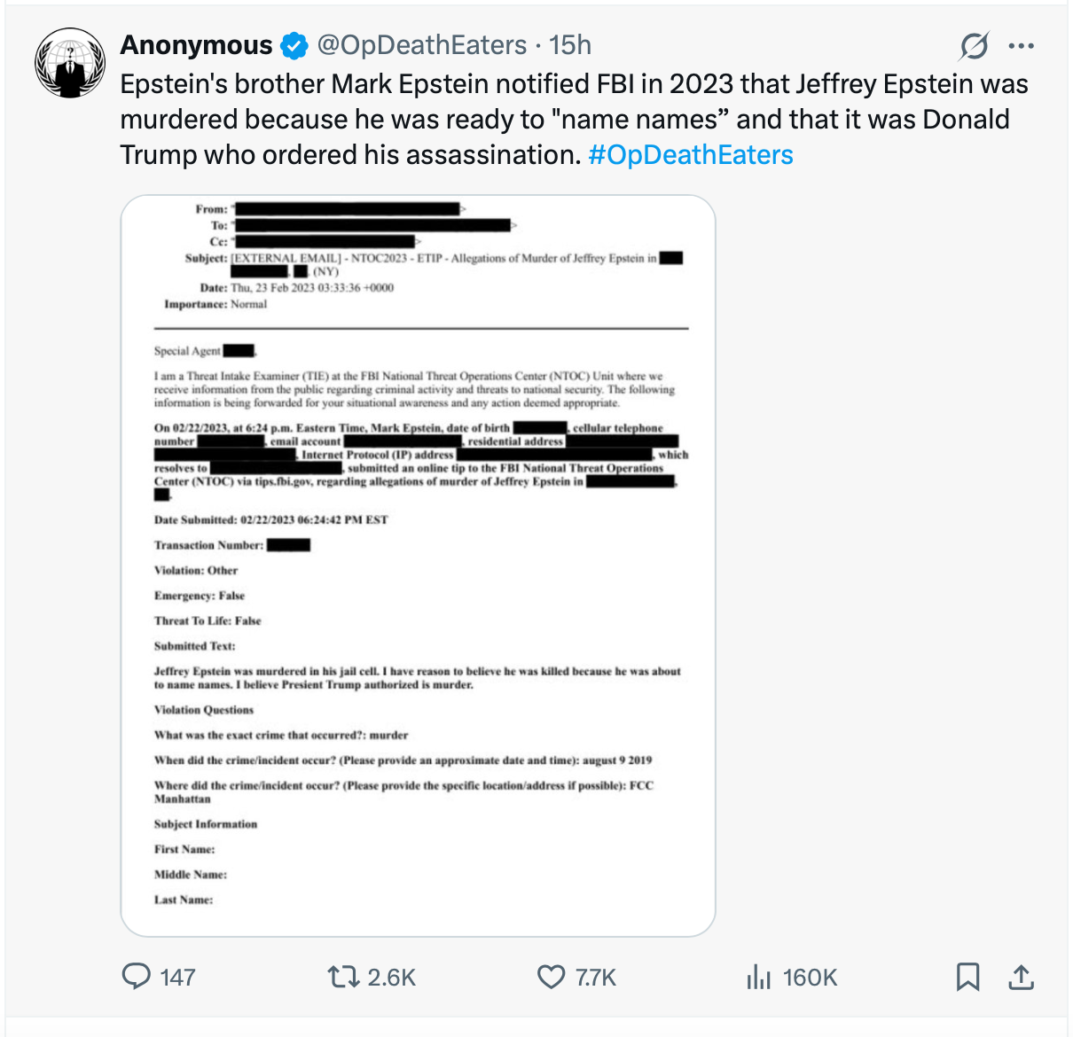Open the reply icon showing 147 comments
Viewport: 1073px width, 1037px height.
(x=137, y=977)
